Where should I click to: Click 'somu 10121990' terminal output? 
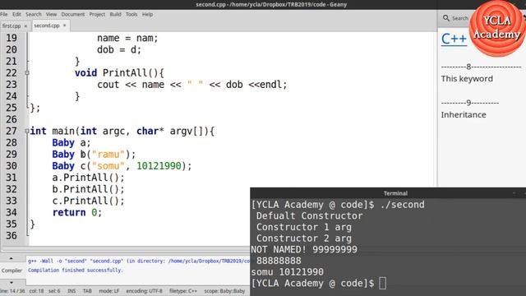click(287, 272)
